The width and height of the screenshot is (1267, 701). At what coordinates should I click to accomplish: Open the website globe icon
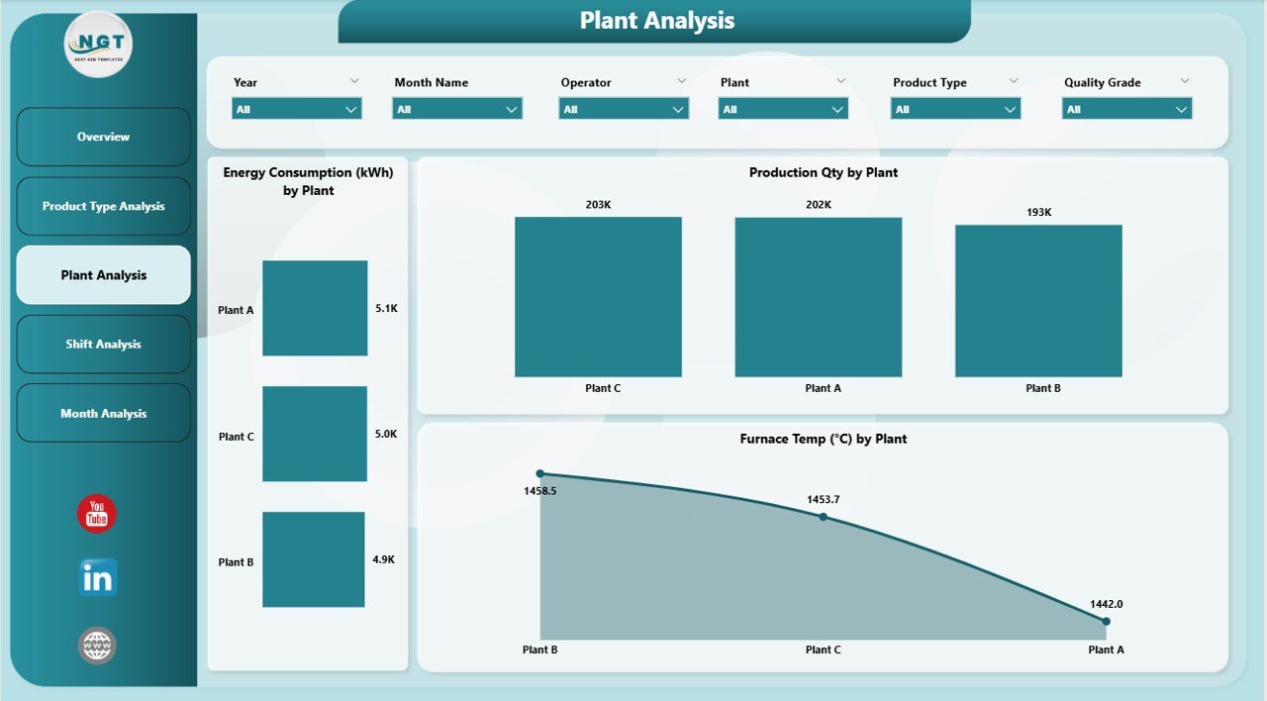[x=95, y=645]
